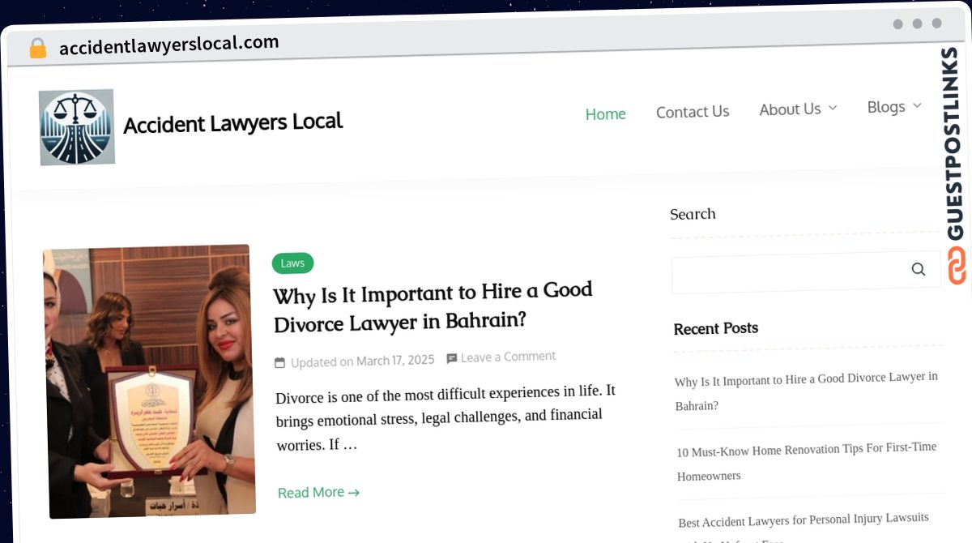Open the divorce lawyer post thumbnail image
Image resolution: width=972 pixels, height=543 pixels.
point(149,381)
